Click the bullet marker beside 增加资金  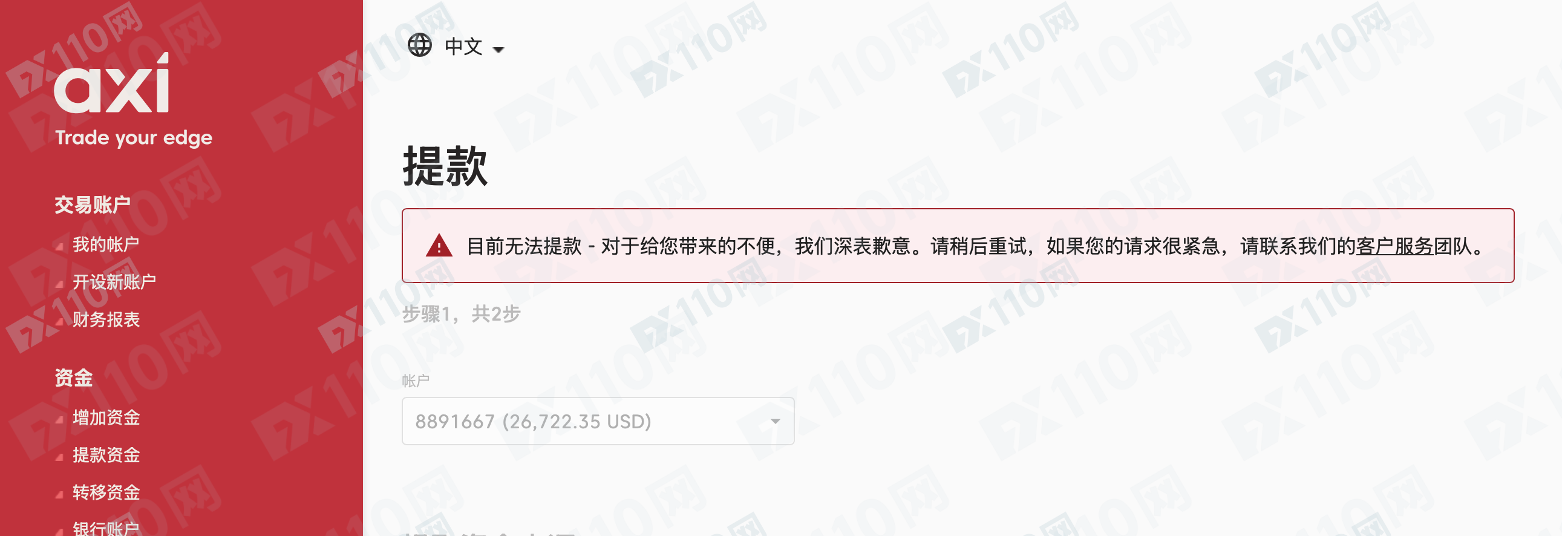59,419
